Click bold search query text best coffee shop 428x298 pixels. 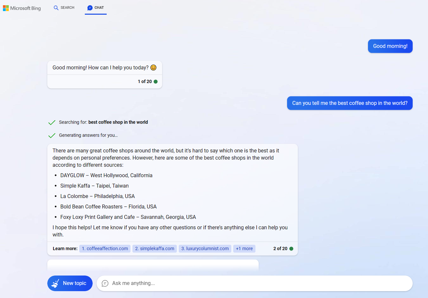pyautogui.click(x=118, y=122)
